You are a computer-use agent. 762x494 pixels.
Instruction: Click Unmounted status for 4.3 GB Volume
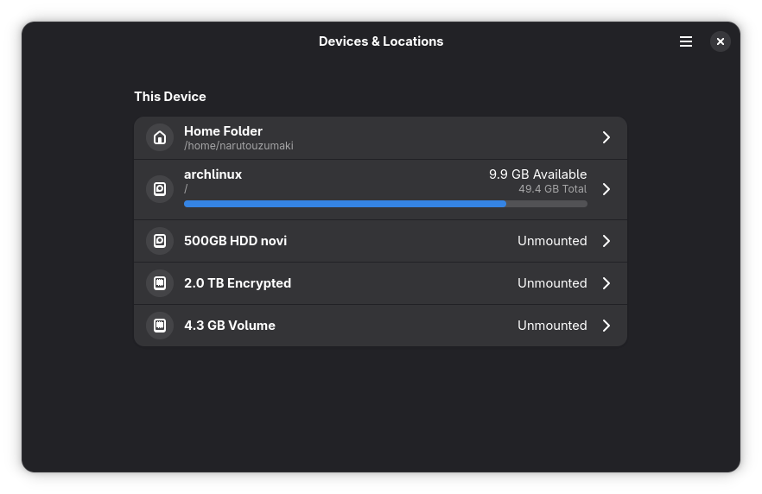coord(552,326)
